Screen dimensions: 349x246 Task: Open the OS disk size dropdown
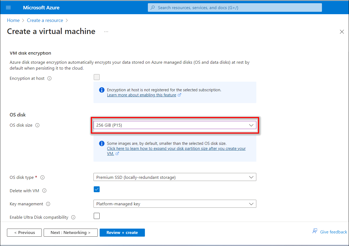(175, 125)
